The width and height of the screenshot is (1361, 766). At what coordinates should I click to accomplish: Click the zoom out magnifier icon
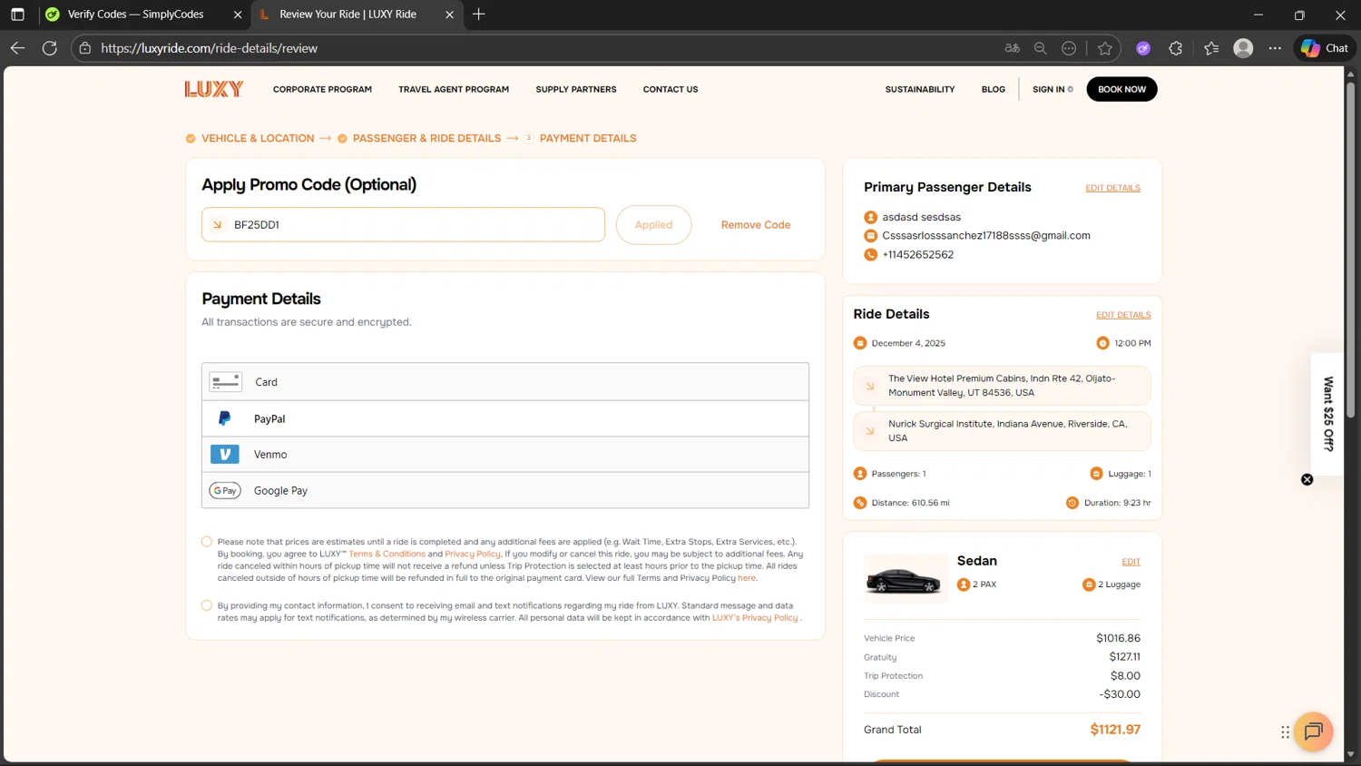(x=1041, y=48)
